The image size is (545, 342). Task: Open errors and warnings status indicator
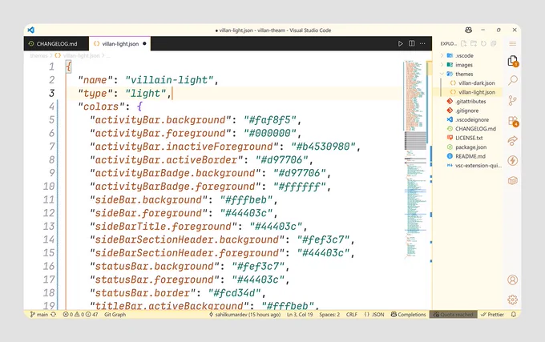tap(80, 314)
